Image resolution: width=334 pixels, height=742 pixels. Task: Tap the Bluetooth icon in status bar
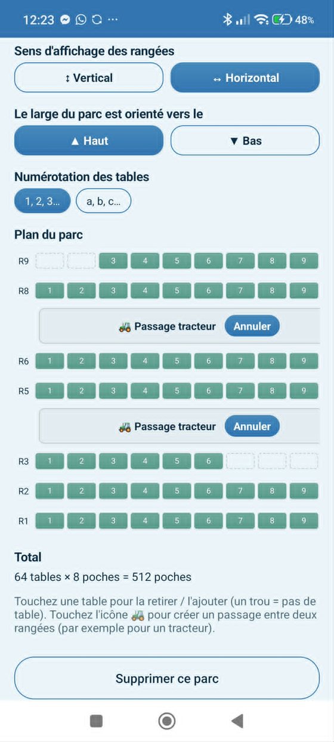click(227, 20)
